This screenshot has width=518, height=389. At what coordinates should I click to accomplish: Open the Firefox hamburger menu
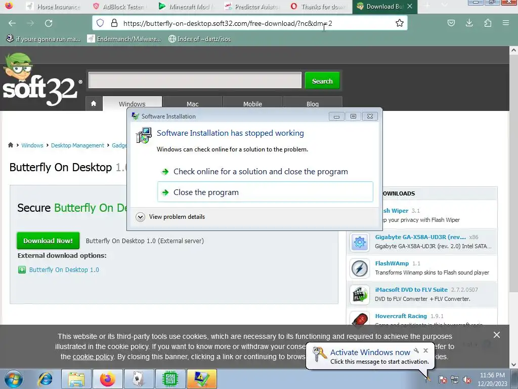click(505, 23)
